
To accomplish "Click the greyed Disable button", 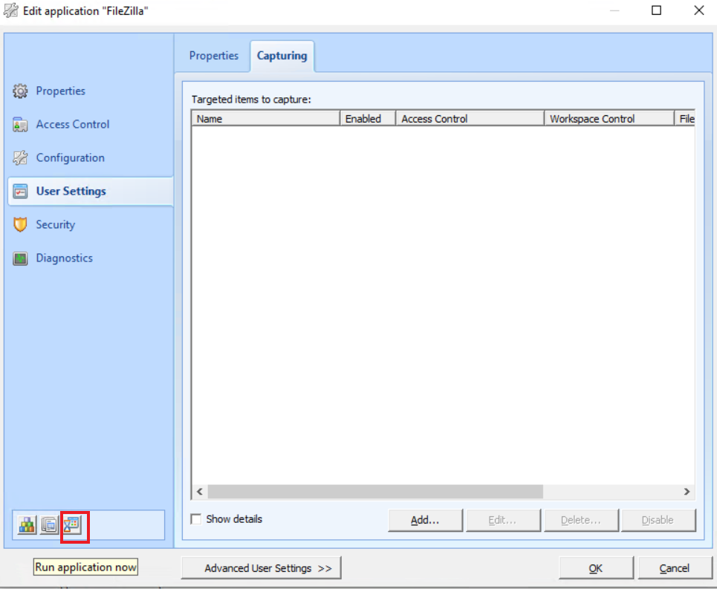I will [658, 520].
